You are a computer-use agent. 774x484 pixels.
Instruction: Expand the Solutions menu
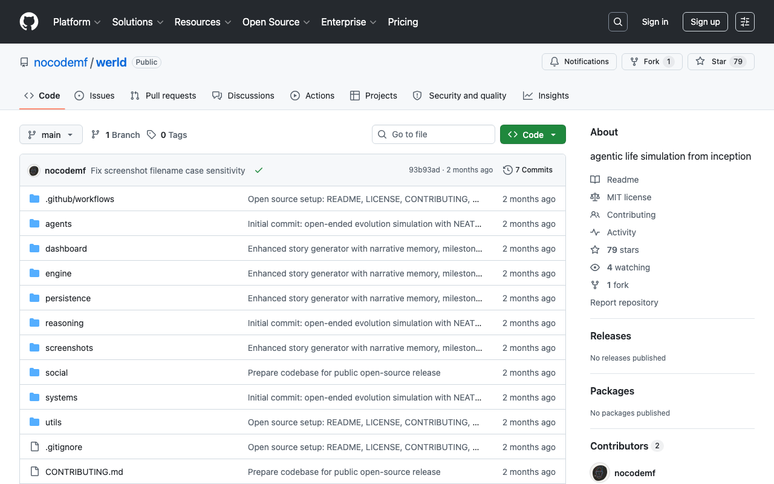click(x=138, y=22)
